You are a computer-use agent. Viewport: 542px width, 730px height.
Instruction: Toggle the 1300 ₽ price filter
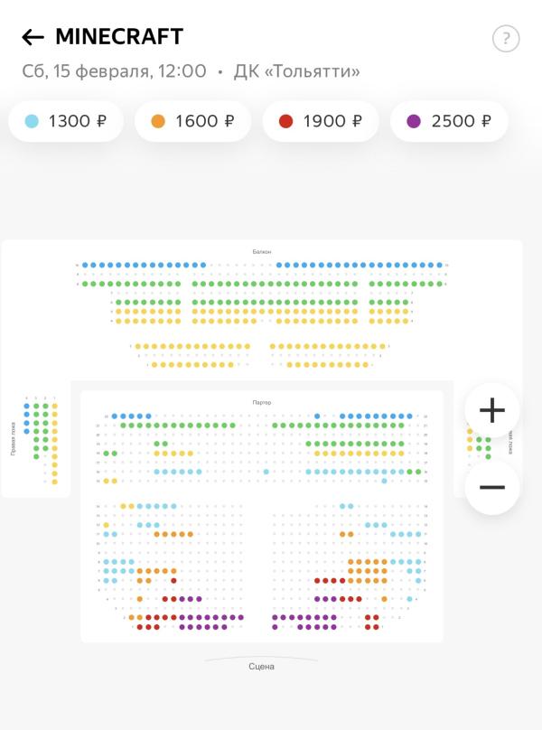67,121
